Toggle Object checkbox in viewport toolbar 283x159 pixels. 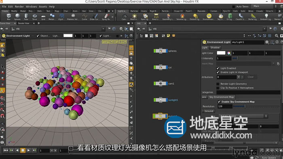pyautogui.click(x=38, y=36)
